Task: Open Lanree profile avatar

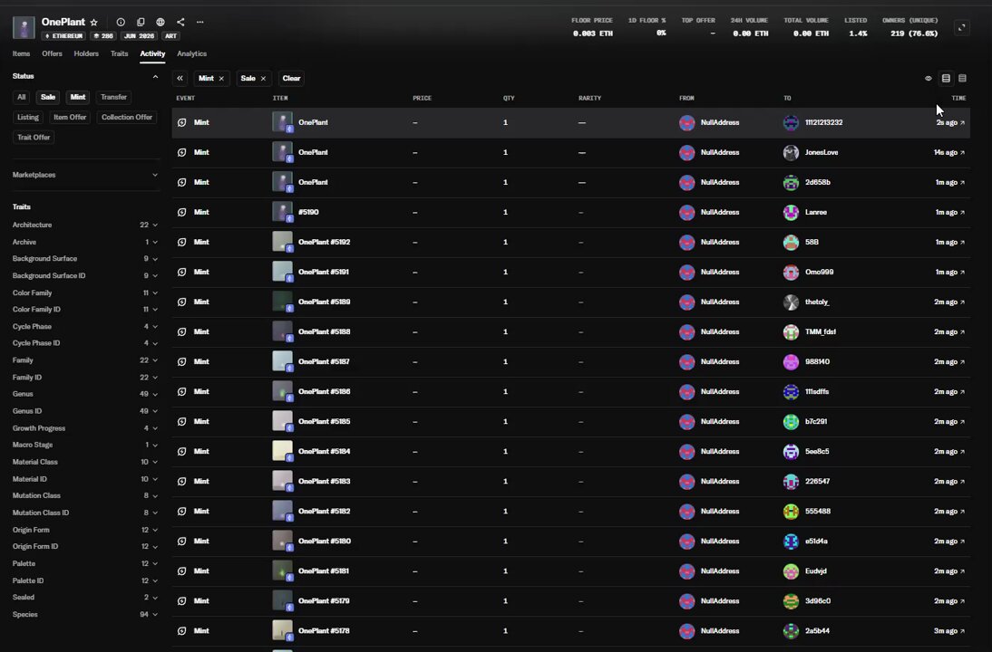Action: pyautogui.click(x=791, y=212)
